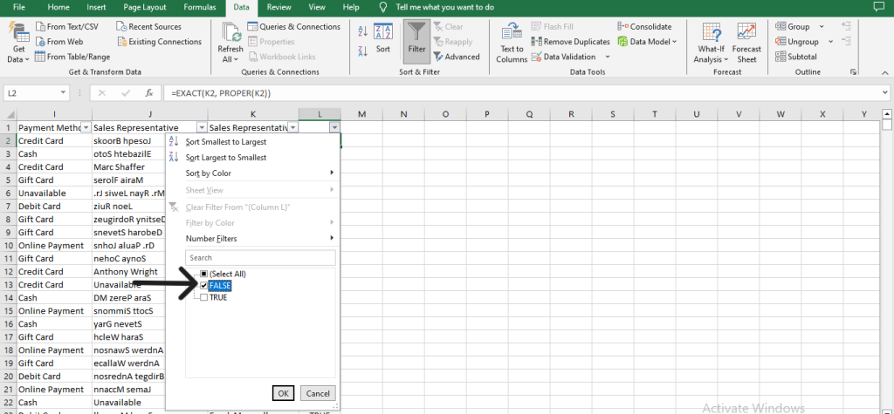Open Sort by Color submenu
The width and height of the screenshot is (894, 414).
point(252,173)
